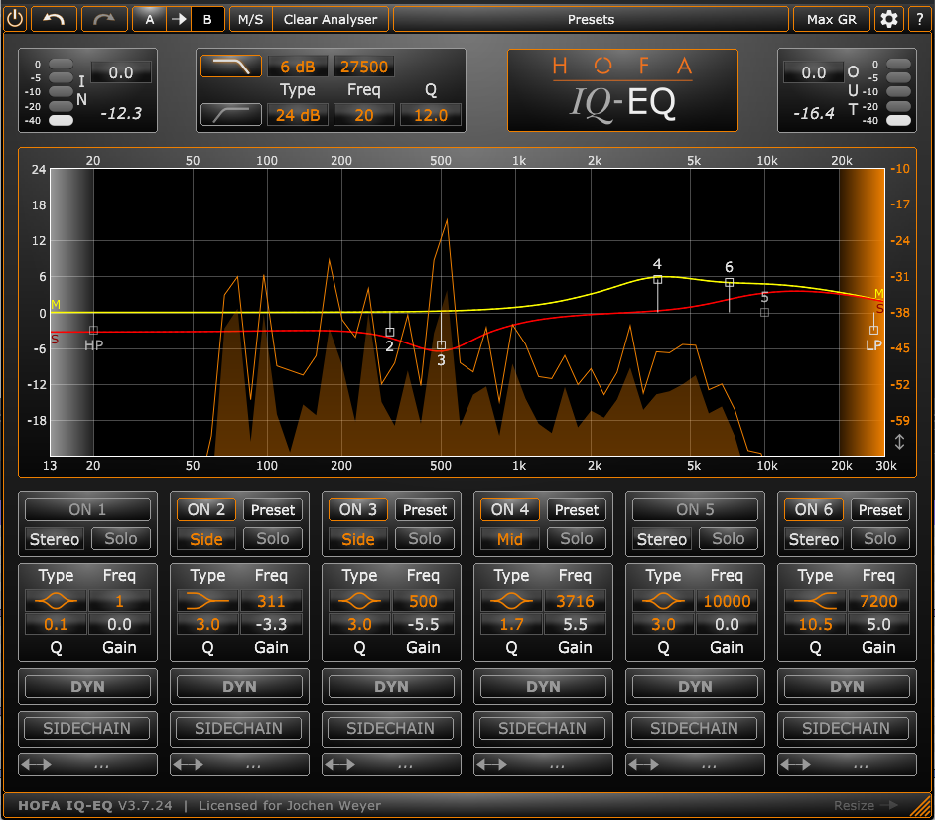This screenshot has width=935, height=820.
Task: Click band 6 link arrows icon
Action: pos(796,765)
